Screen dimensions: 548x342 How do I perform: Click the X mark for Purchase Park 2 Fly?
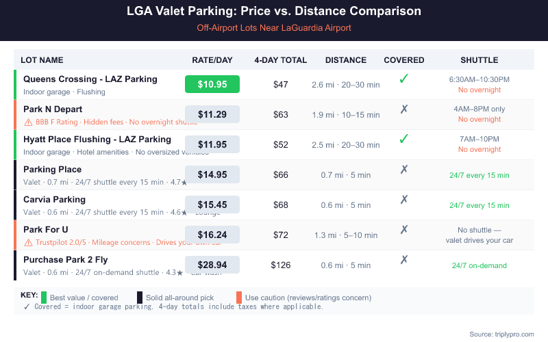tap(404, 259)
